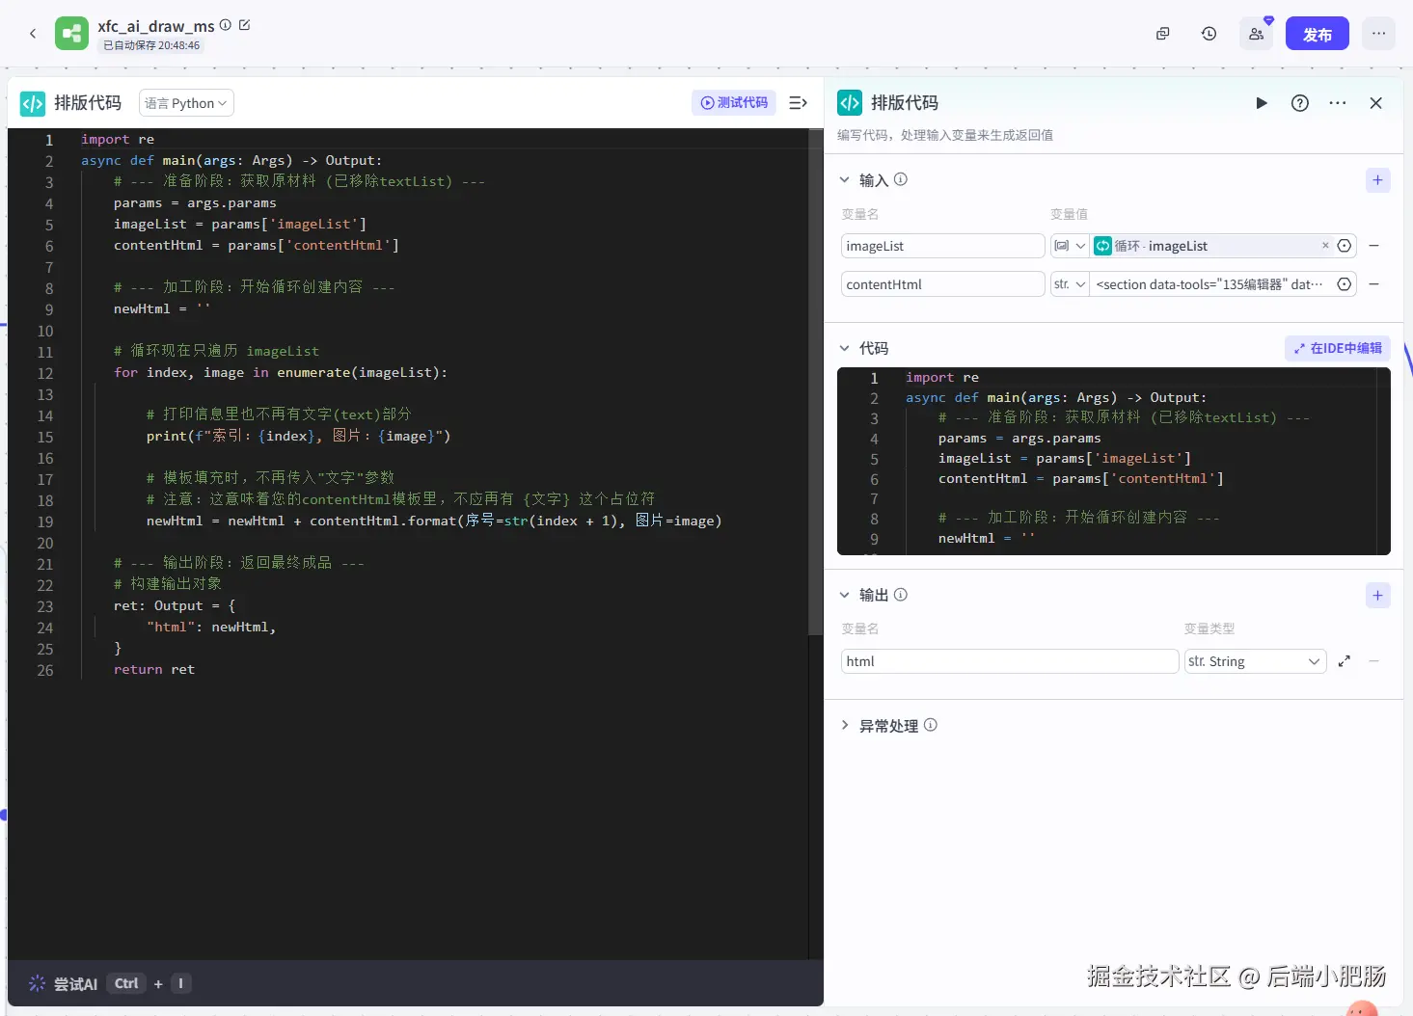Click the 'import re' line in the left editor

(x=118, y=139)
